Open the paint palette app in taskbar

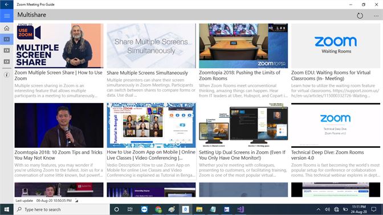(x=172, y=209)
